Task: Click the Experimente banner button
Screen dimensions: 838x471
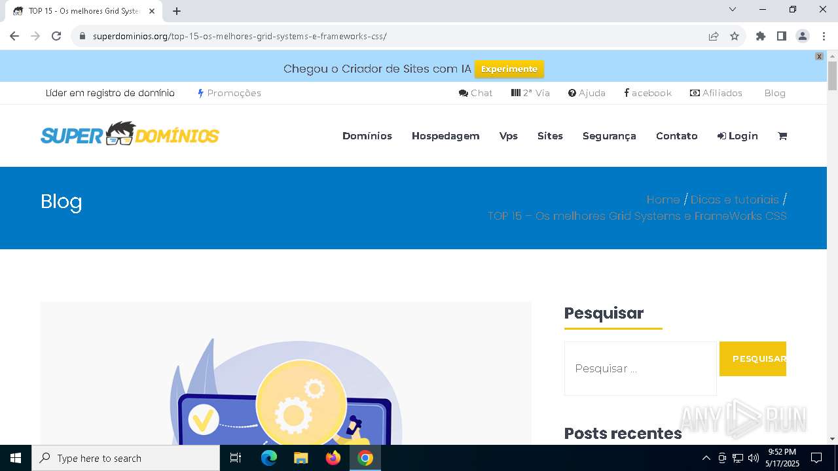Action: click(509, 69)
